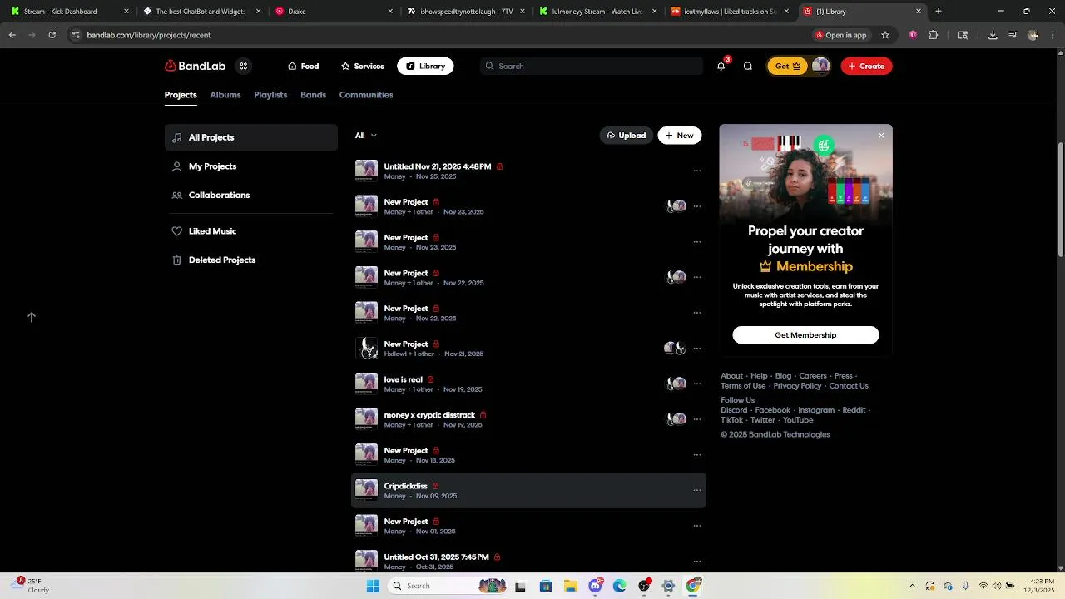
Task: Open Deleted Projects in sidebar
Action: (250, 260)
